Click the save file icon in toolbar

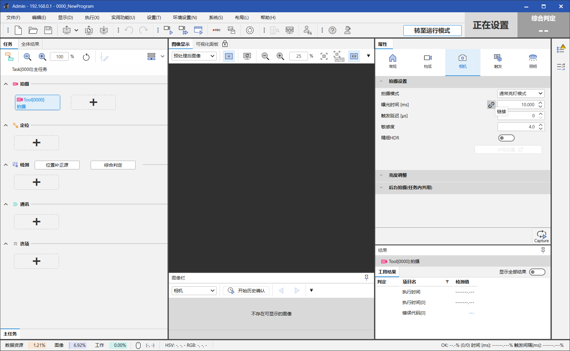(x=48, y=30)
